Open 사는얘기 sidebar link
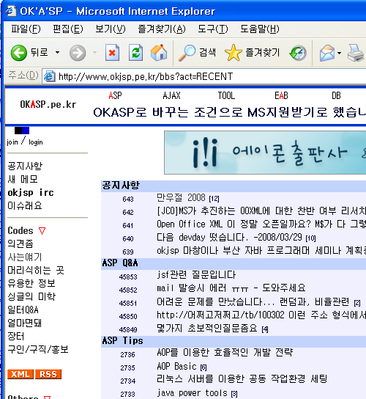Screen dimensions: 366x399 tap(25, 257)
